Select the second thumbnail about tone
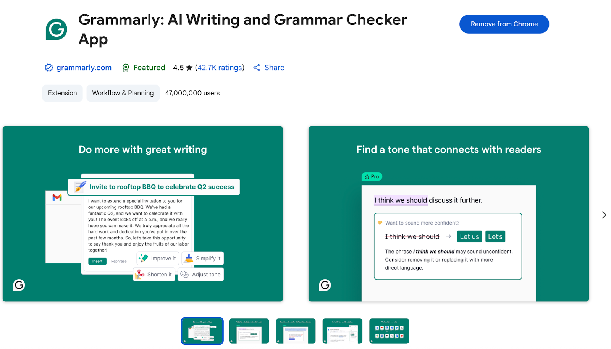611x349 pixels. [249, 331]
